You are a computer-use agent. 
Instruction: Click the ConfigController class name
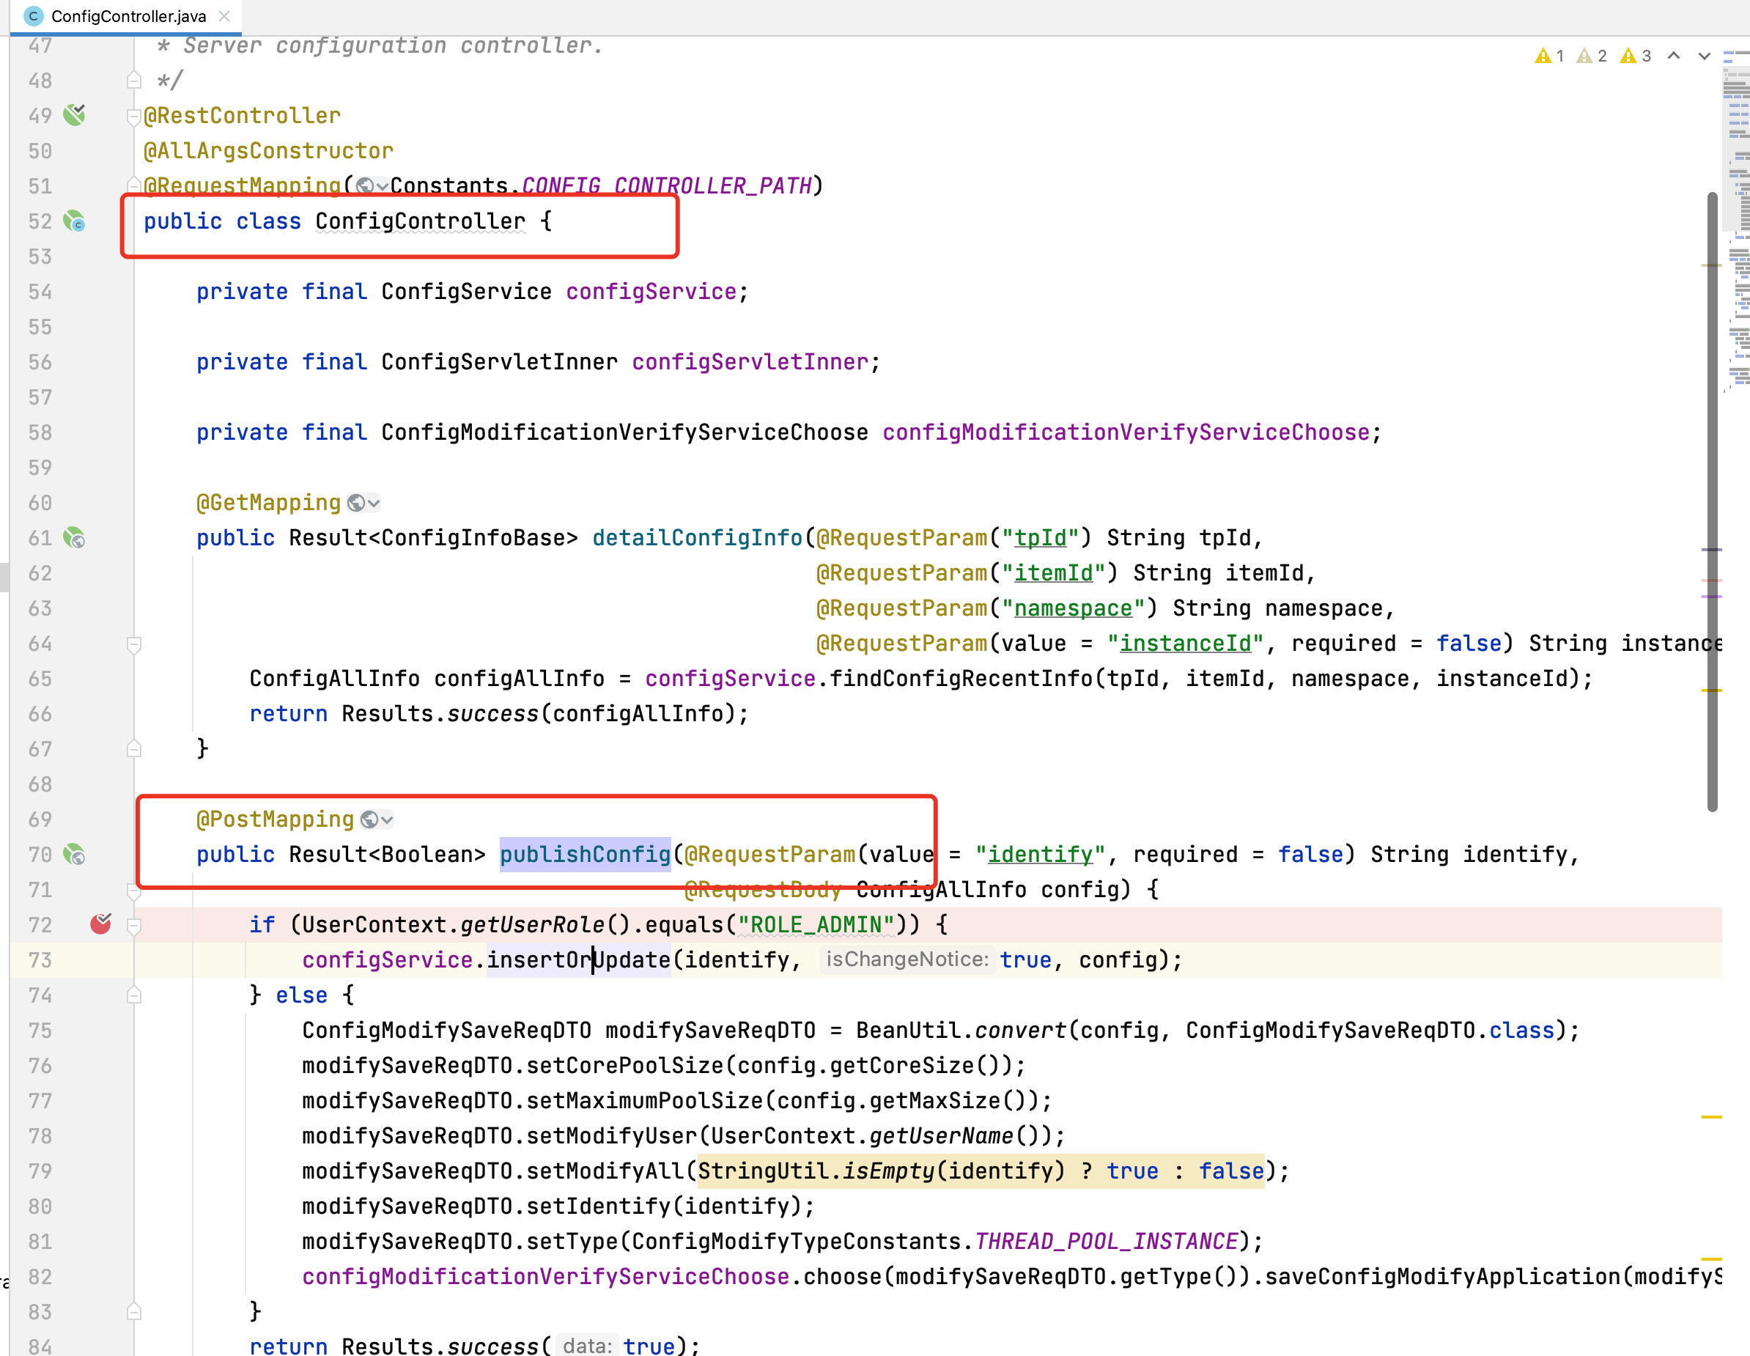point(421,221)
